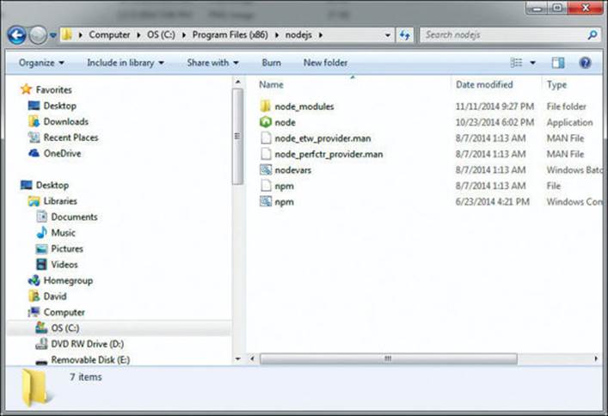Select the node_modules folder icon
The height and width of the screenshot is (416, 608).
(x=266, y=107)
